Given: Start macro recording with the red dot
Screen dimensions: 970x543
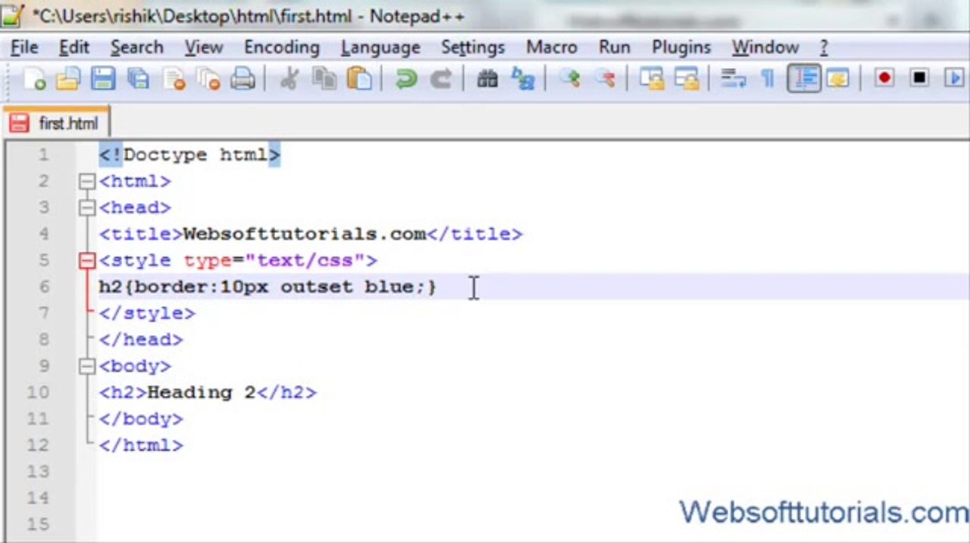Looking at the screenshot, I should [884, 78].
